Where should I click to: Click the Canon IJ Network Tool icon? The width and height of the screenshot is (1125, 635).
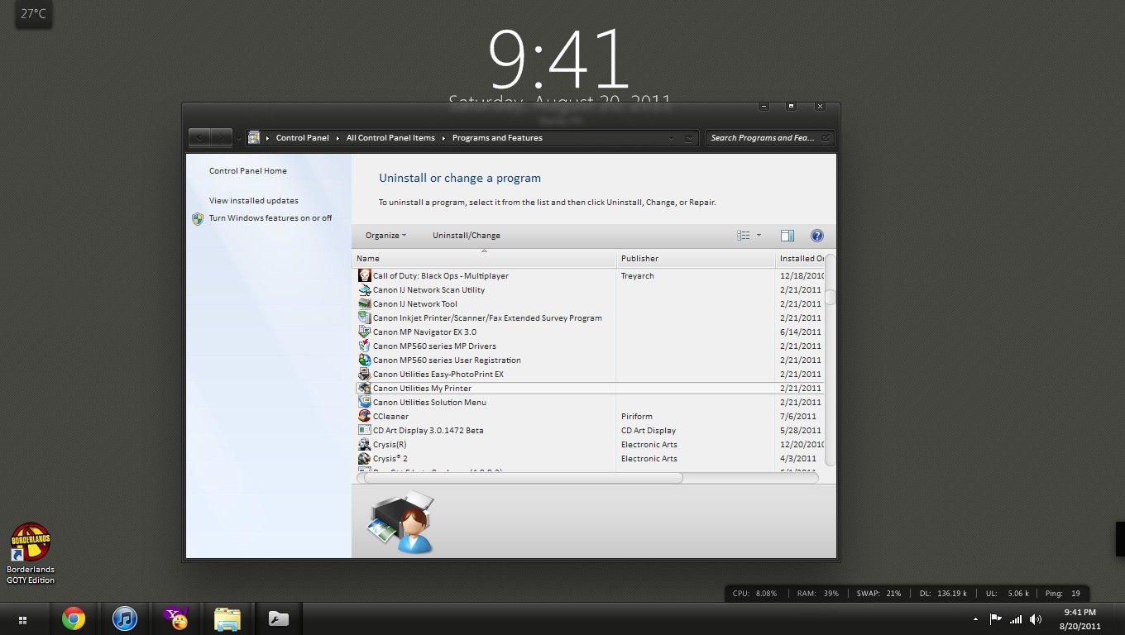(x=364, y=303)
